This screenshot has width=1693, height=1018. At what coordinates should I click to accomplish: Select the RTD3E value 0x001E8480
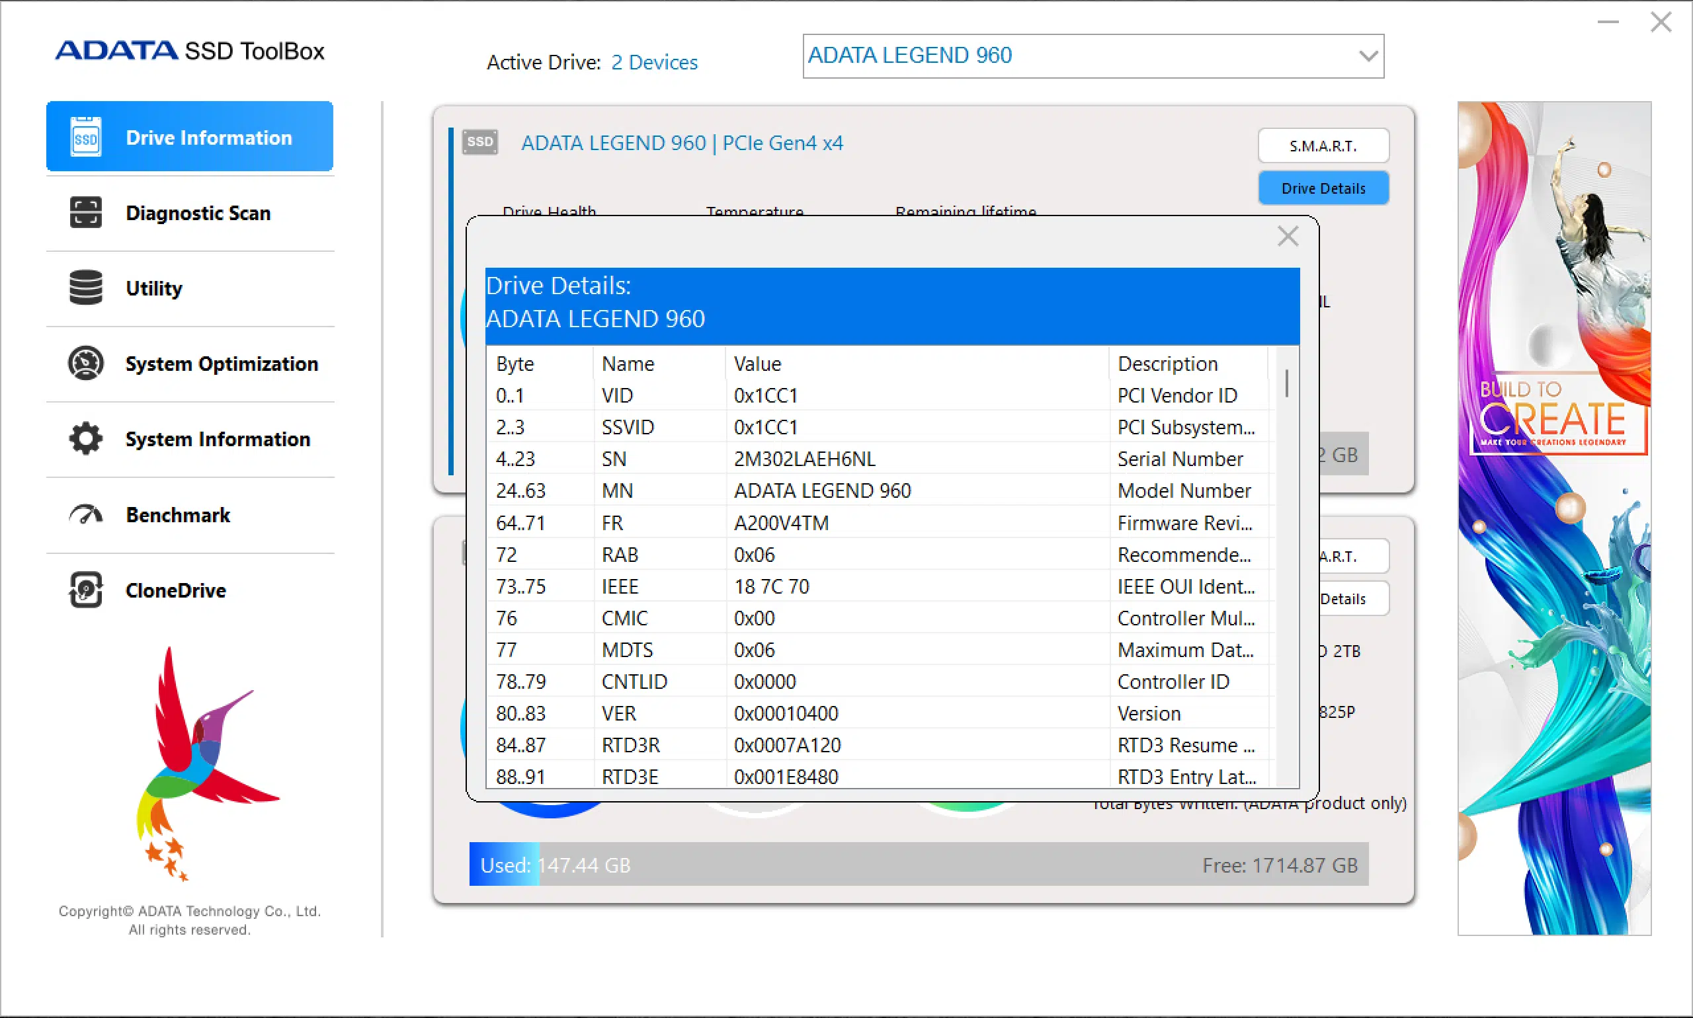click(x=786, y=777)
